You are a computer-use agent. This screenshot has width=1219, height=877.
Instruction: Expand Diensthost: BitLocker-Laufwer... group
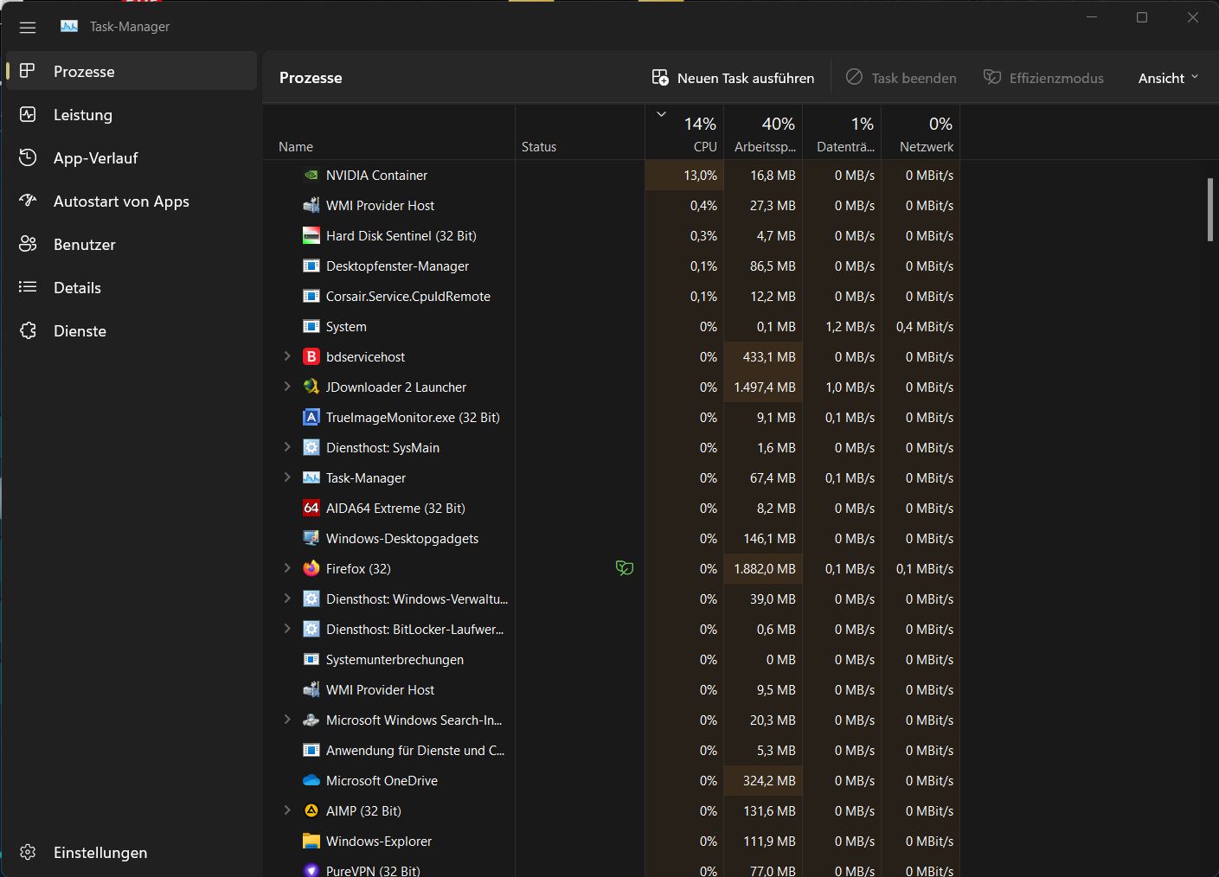click(x=287, y=629)
